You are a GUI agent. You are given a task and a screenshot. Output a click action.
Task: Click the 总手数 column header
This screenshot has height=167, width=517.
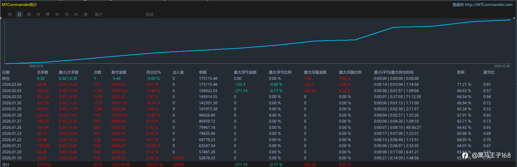[42, 72]
